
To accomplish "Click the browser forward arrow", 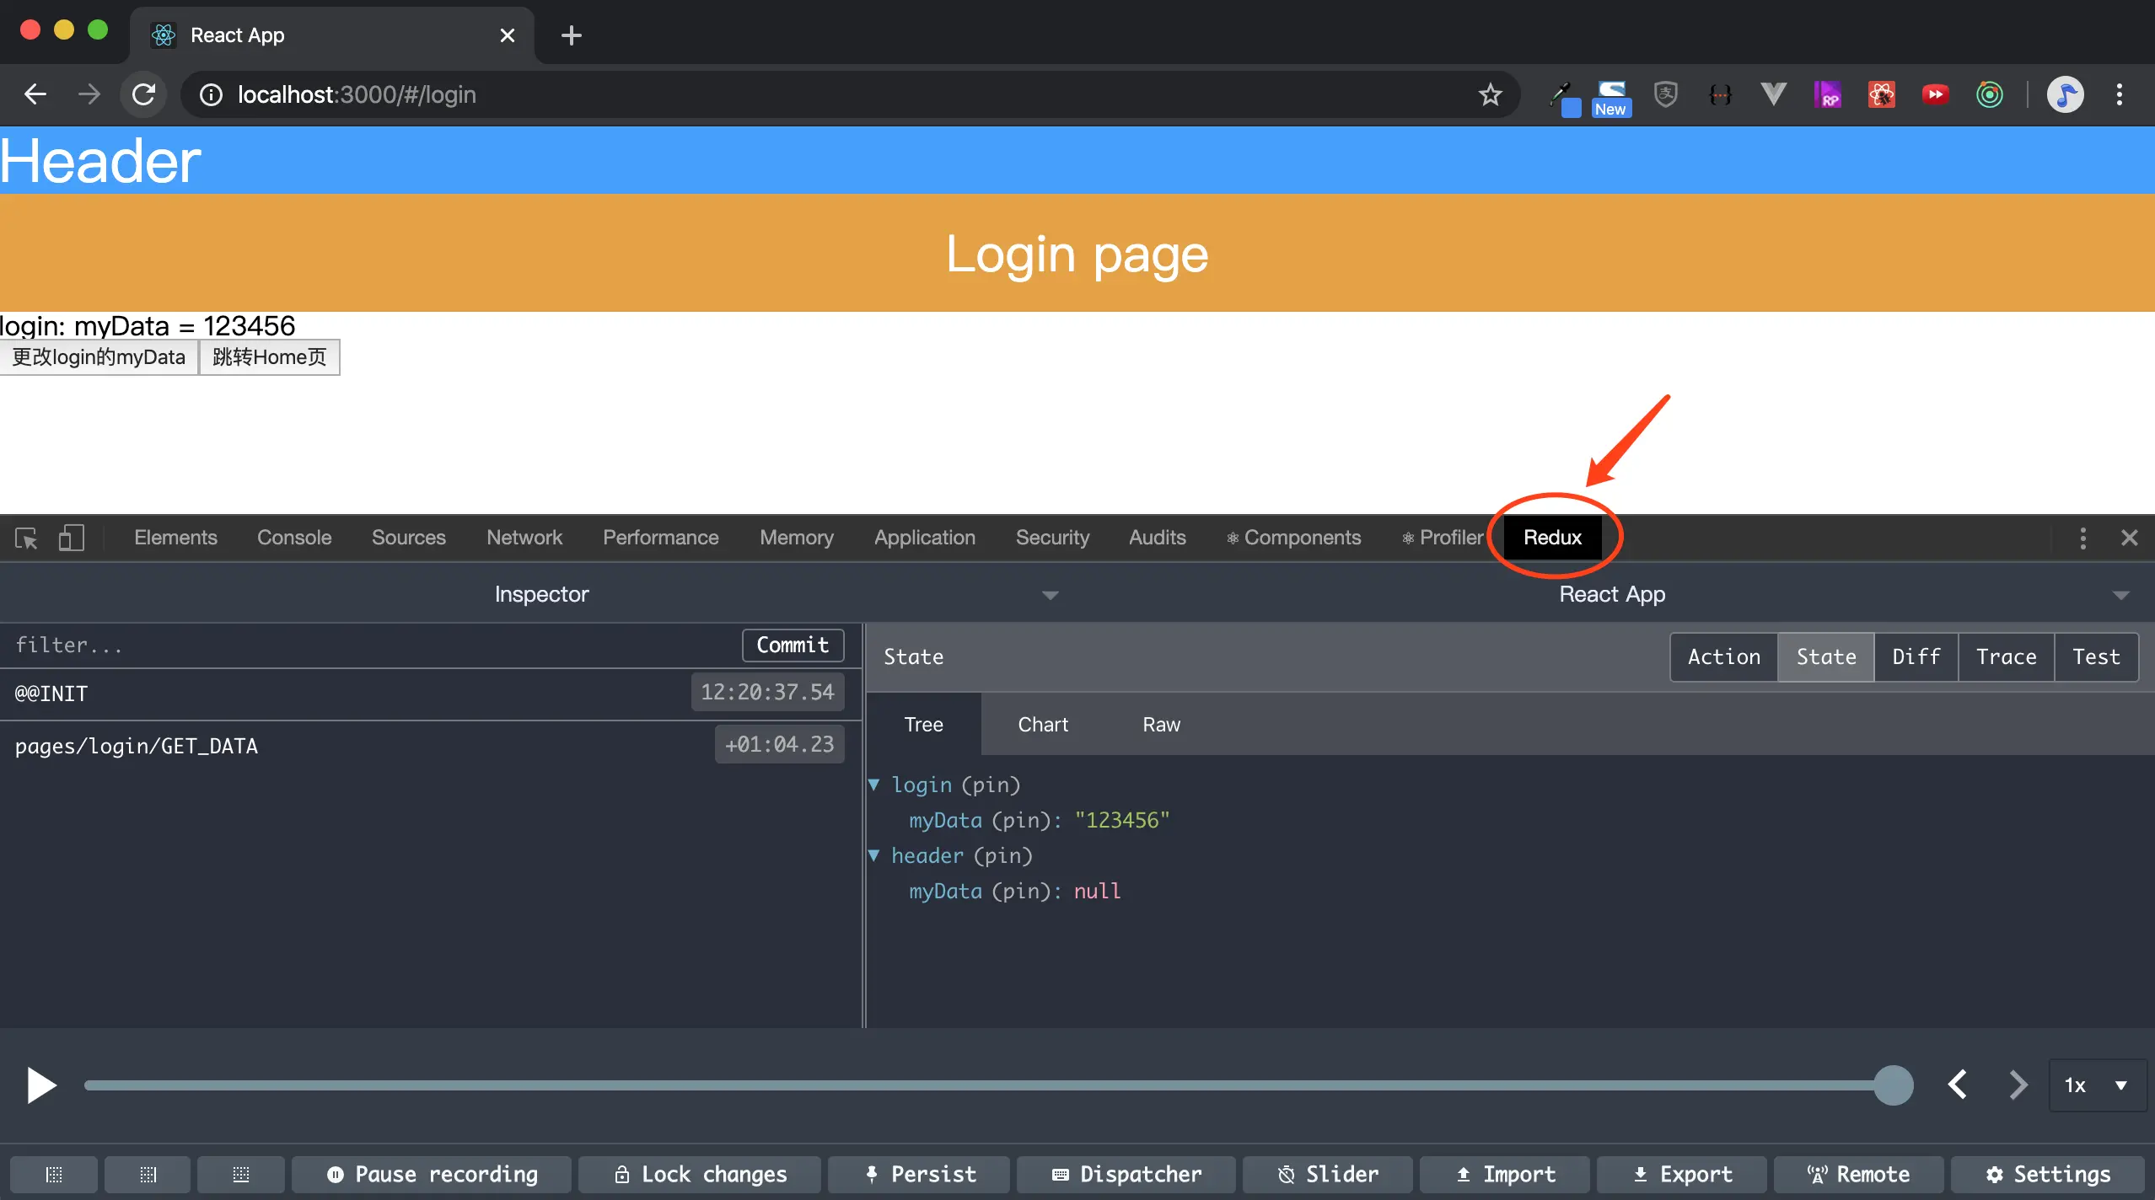I will point(89,94).
